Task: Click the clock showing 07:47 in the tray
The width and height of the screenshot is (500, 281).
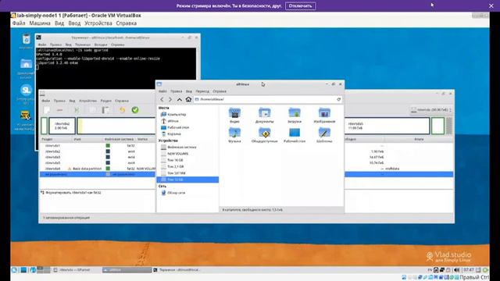Action: tap(469, 270)
